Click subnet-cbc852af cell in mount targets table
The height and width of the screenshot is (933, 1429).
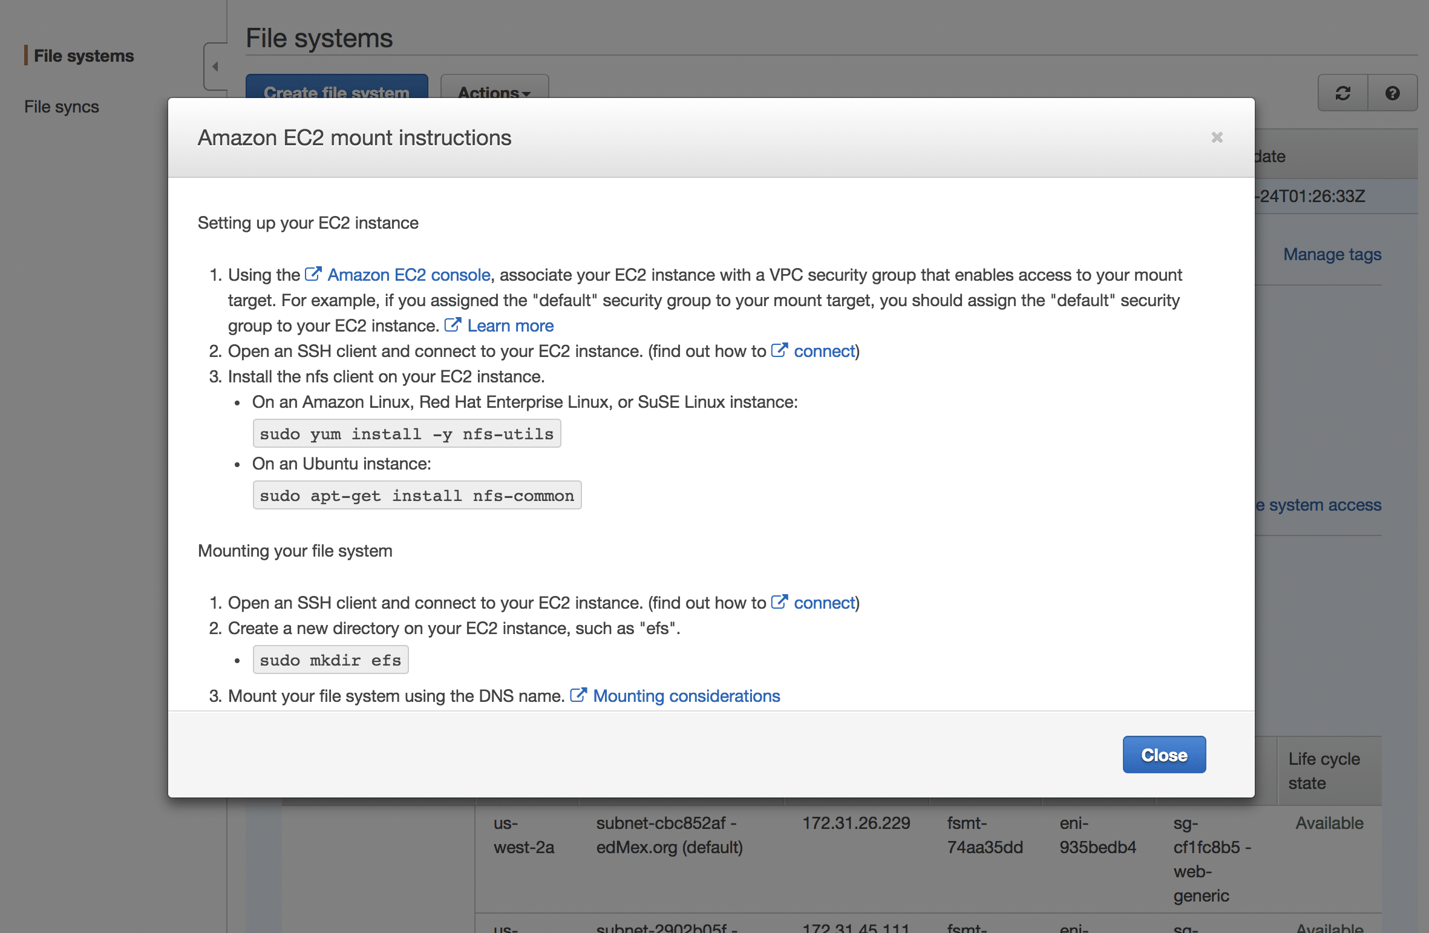(x=669, y=835)
